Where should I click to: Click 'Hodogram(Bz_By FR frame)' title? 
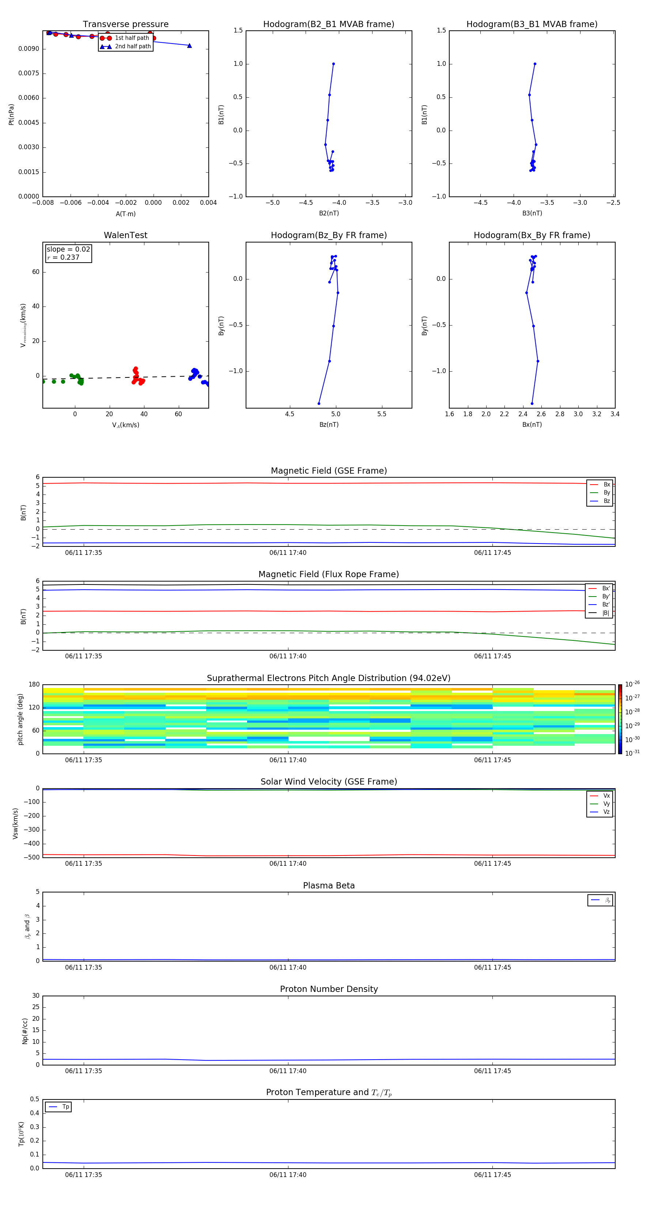point(329,235)
